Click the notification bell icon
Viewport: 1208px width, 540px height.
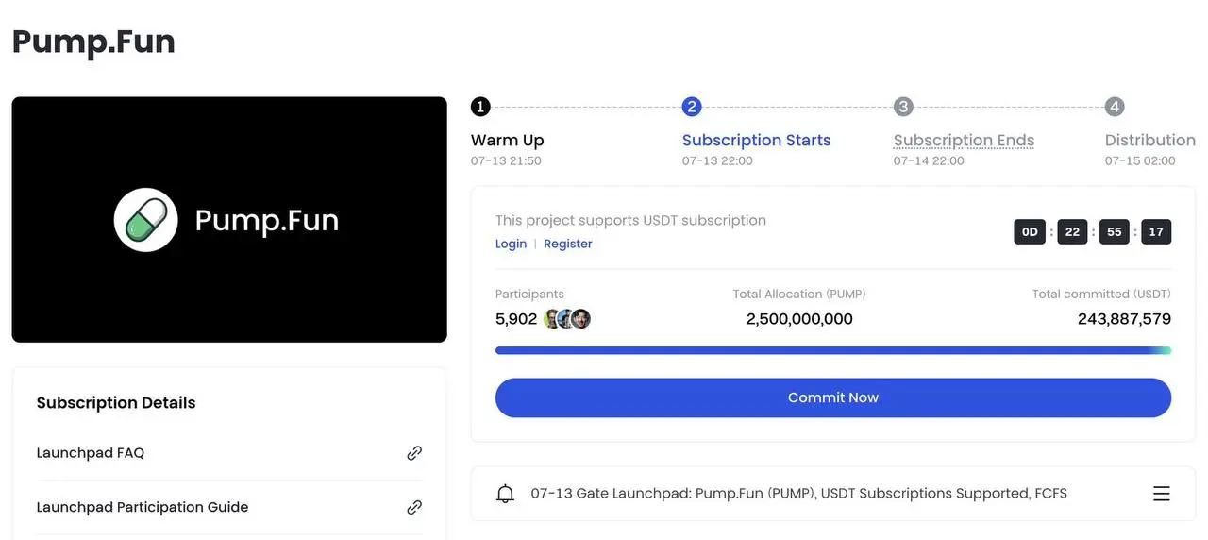click(506, 494)
